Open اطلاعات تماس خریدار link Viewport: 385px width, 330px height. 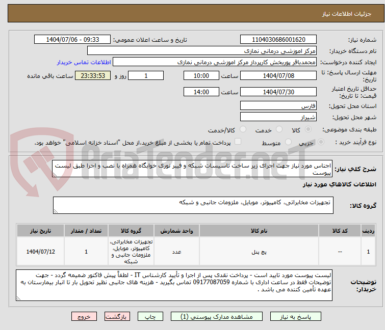[x=84, y=62]
